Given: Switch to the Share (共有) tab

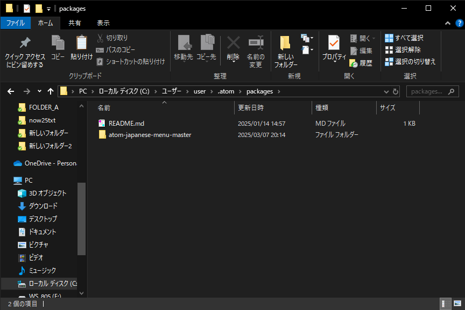Looking at the screenshot, I should [x=75, y=23].
